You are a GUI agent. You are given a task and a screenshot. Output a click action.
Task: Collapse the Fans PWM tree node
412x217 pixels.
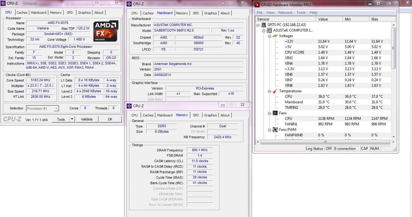tap(270, 130)
